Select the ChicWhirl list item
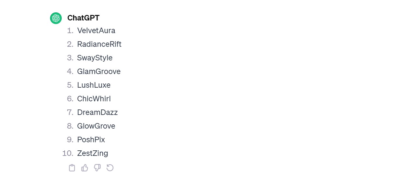The image size is (398, 189). tap(94, 99)
